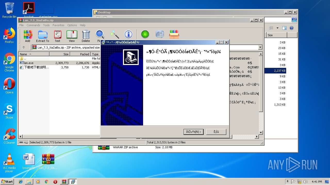330x185 pixels.
Task: Open Lan_7.3_Xia... archive on desktop
Action: (x=48, y=161)
